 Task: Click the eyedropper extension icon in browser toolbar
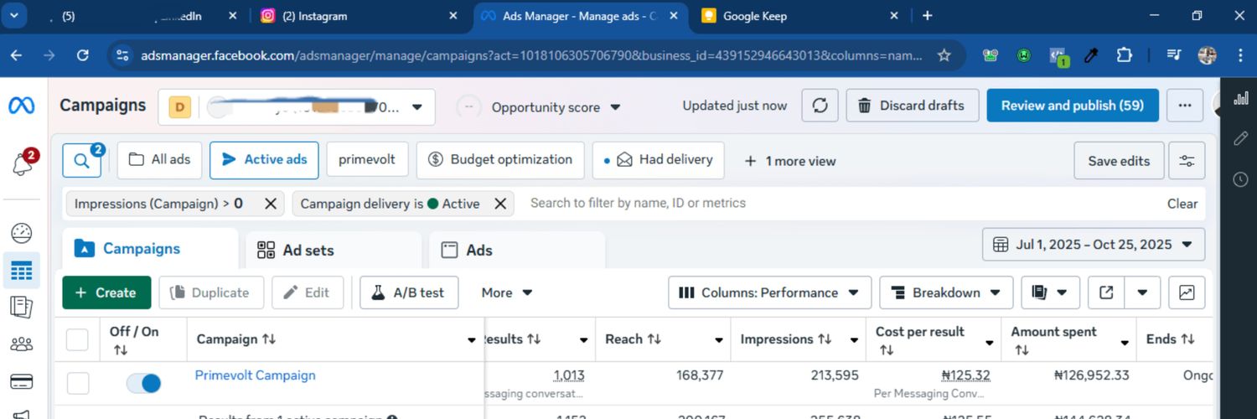pyautogui.click(x=1091, y=55)
